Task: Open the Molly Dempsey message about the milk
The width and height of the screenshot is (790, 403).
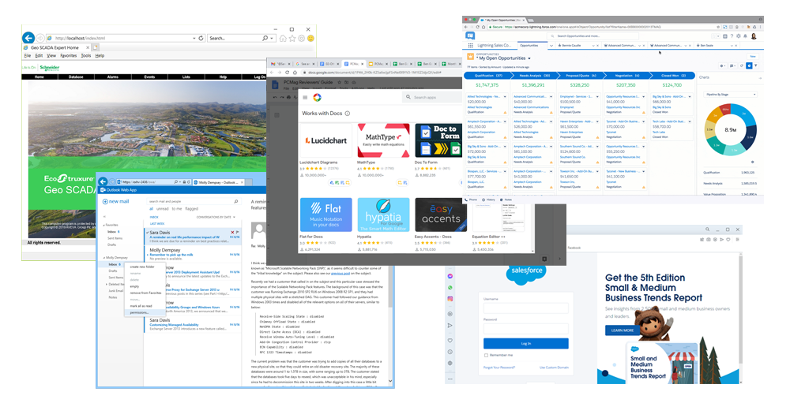Action: (193, 253)
